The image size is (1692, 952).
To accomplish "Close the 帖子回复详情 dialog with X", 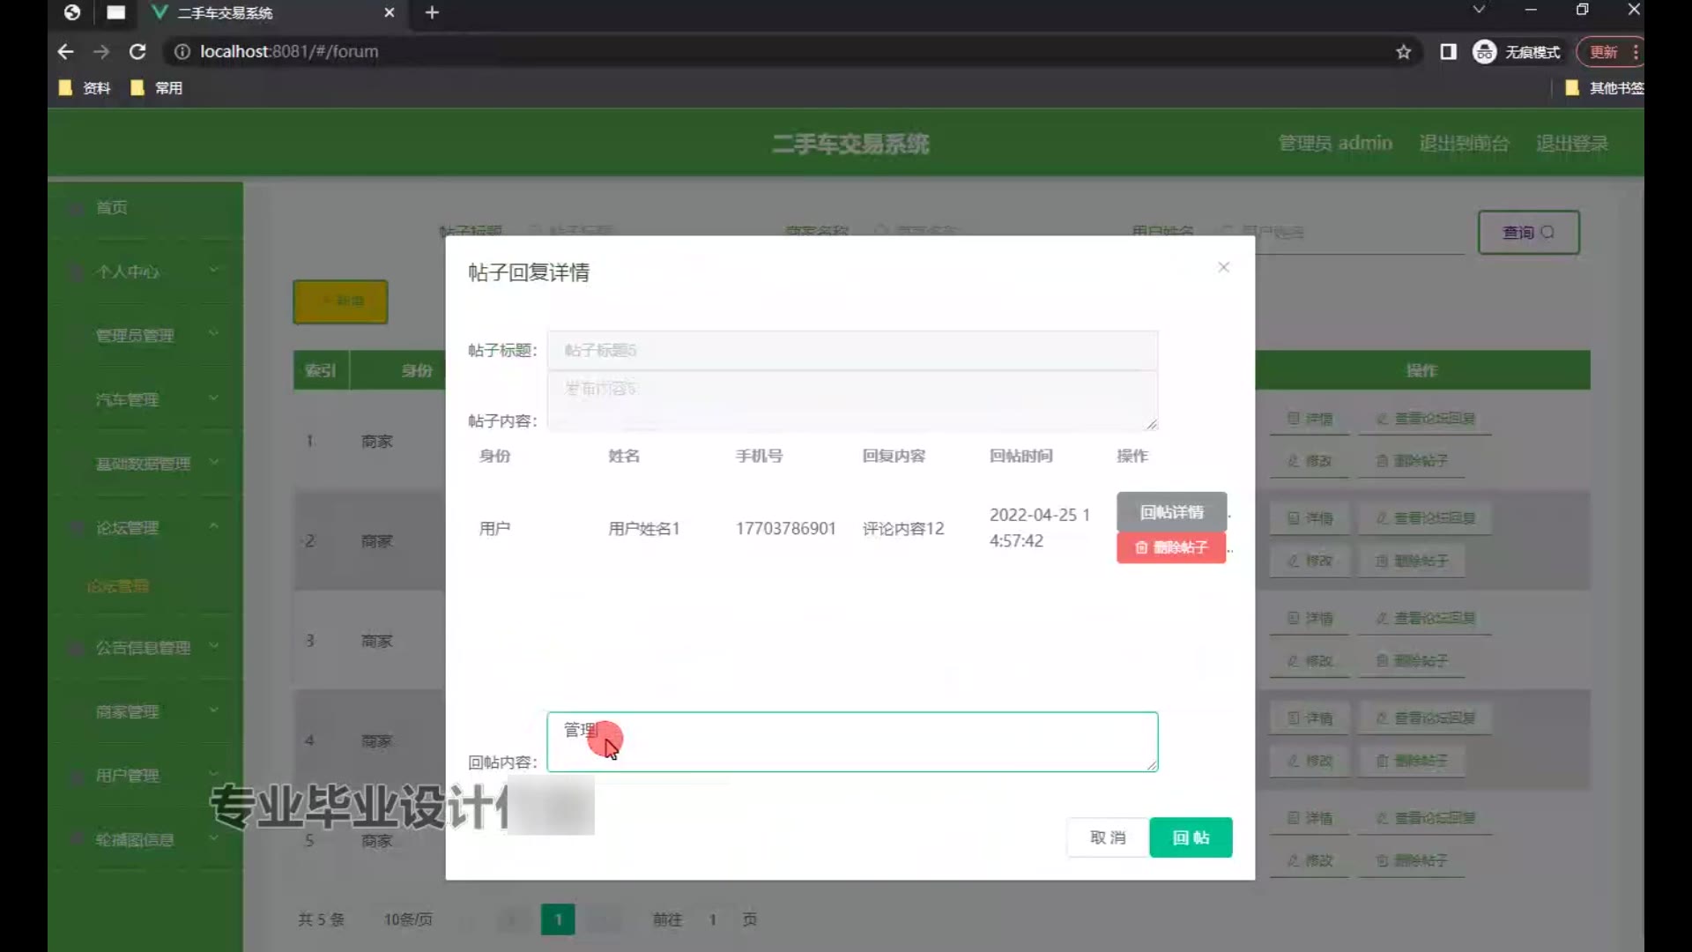I will click(1223, 267).
